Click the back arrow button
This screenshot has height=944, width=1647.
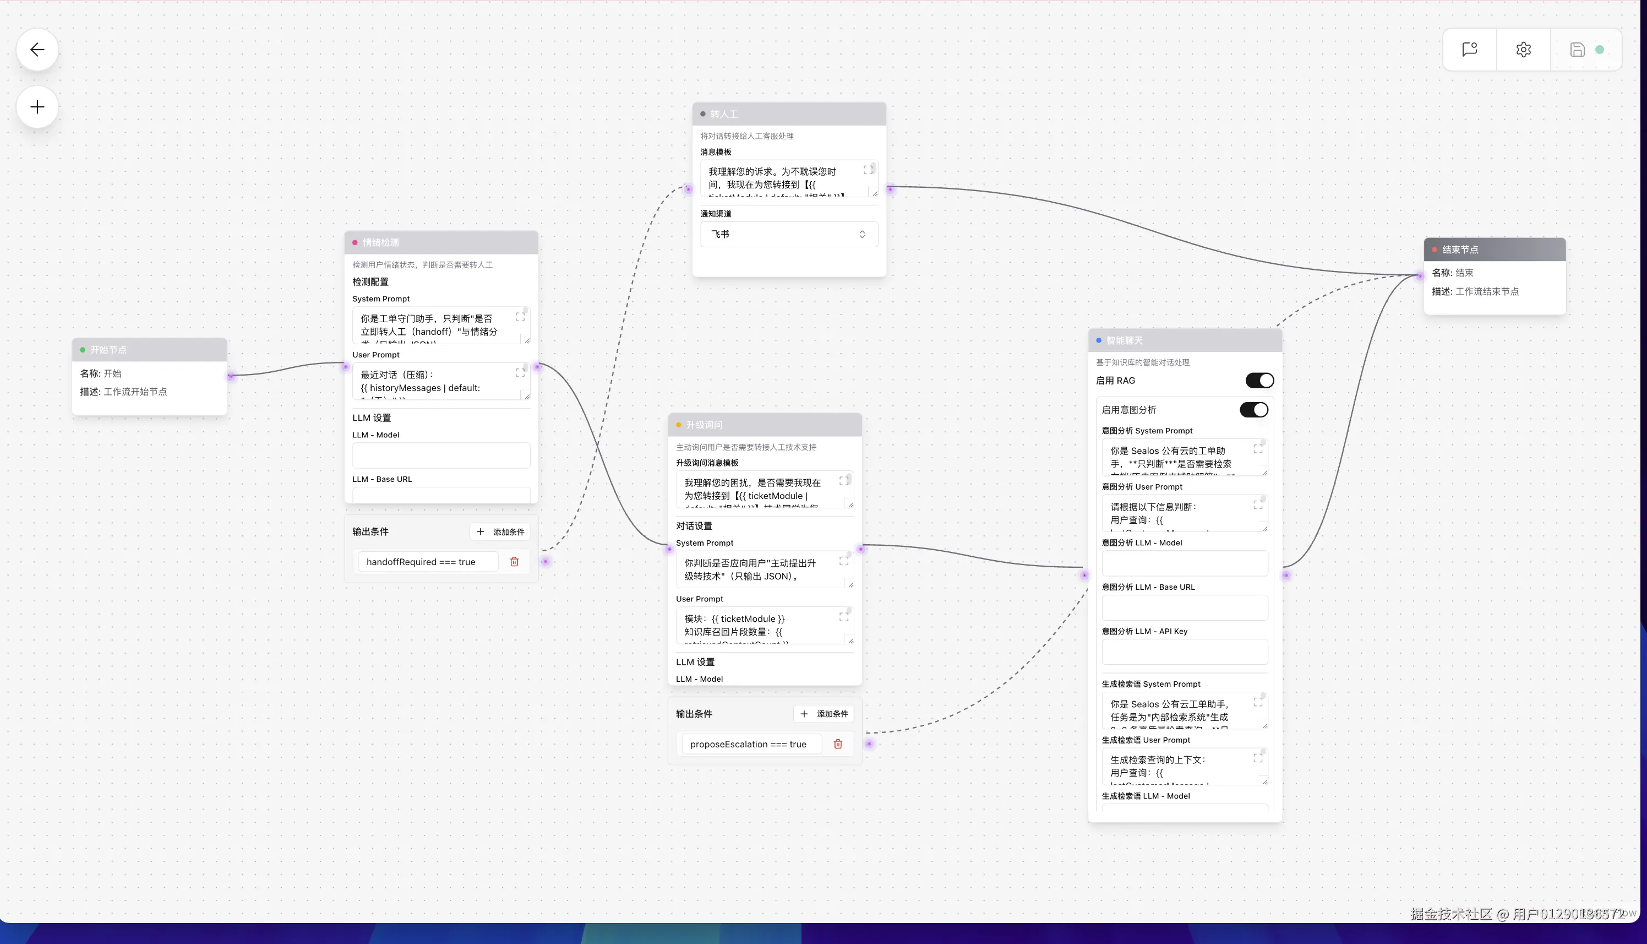(x=37, y=49)
